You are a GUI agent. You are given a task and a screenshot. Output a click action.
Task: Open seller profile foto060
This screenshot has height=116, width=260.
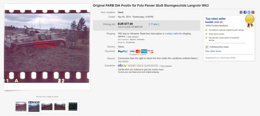209,22
